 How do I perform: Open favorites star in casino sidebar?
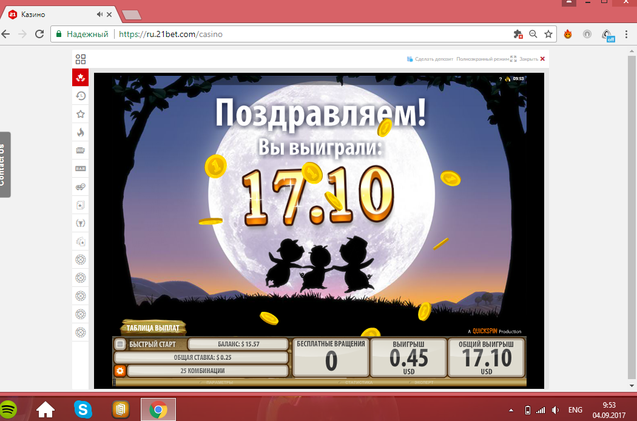tap(81, 114)
